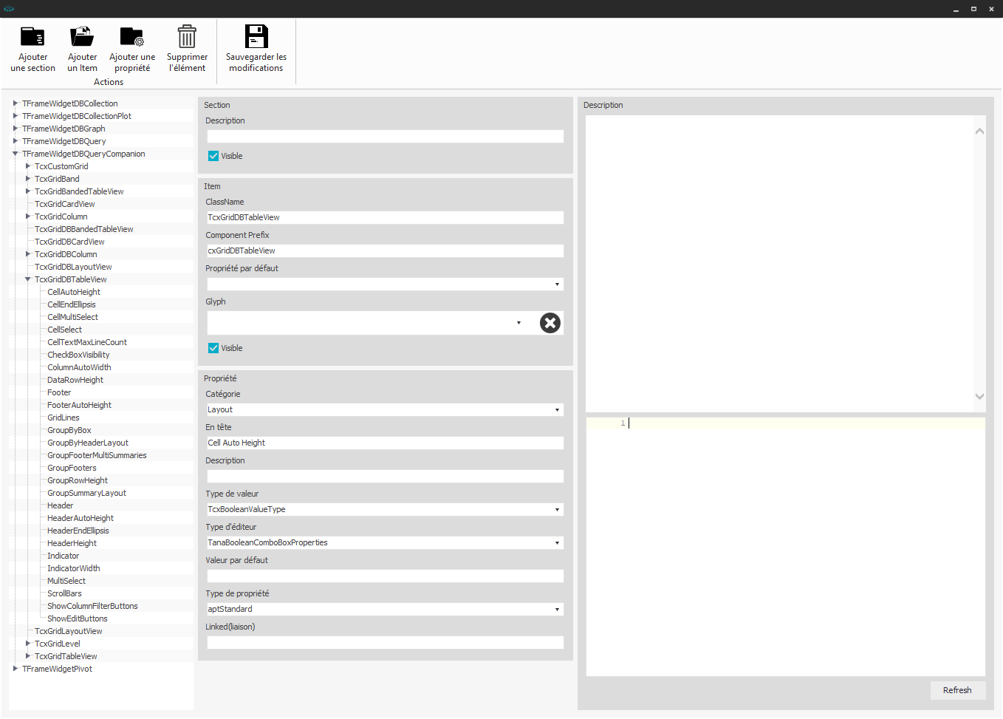Open the Type de valeur dropdown
The height and width of the screenshot is (719, 1003).
click(x=557, y=510)
